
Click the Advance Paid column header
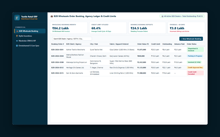pos(179,44)
